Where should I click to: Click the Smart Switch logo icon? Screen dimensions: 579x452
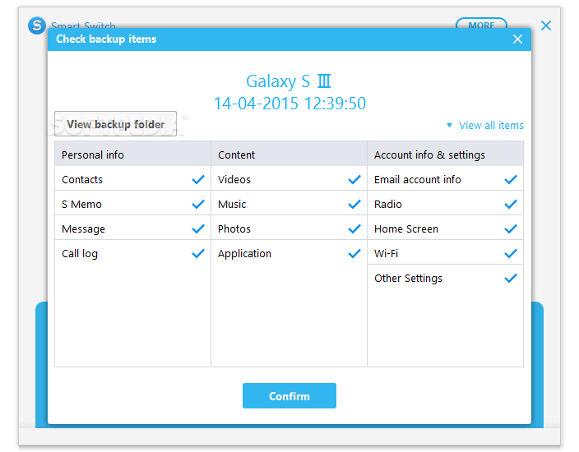37,25
